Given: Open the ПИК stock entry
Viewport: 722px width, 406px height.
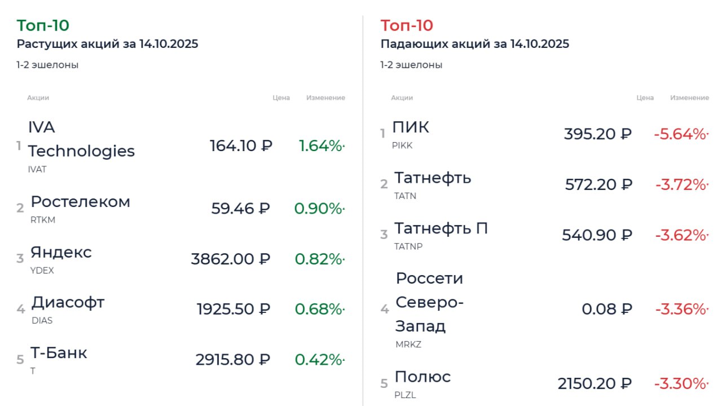Looking at the screenshot, I should coord(411,127).
